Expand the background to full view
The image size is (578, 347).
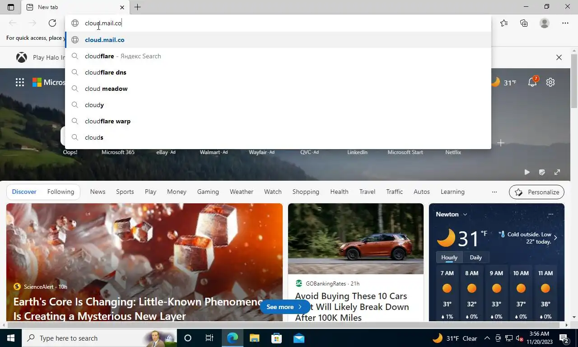(557, 172)
